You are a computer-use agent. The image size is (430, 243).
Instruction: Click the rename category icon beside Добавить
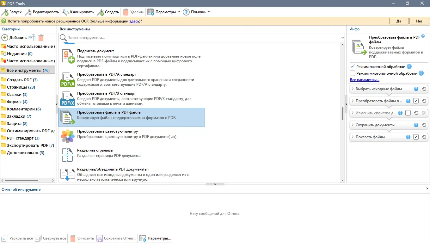(x=32, y=38)
